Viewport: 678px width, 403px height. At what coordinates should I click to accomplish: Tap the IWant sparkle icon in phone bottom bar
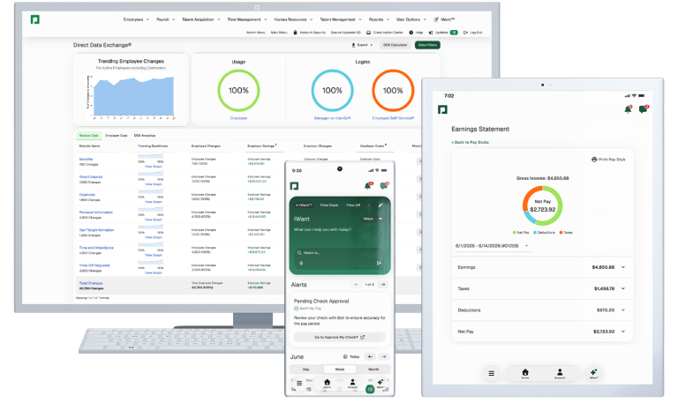coord(380,383)
